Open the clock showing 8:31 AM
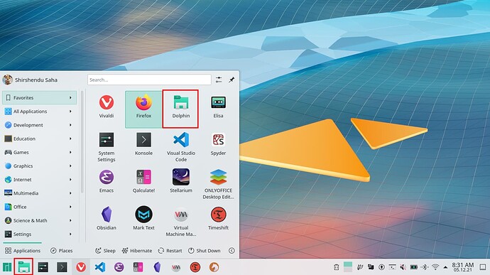The image size is (490, 275). pos(463,267)
